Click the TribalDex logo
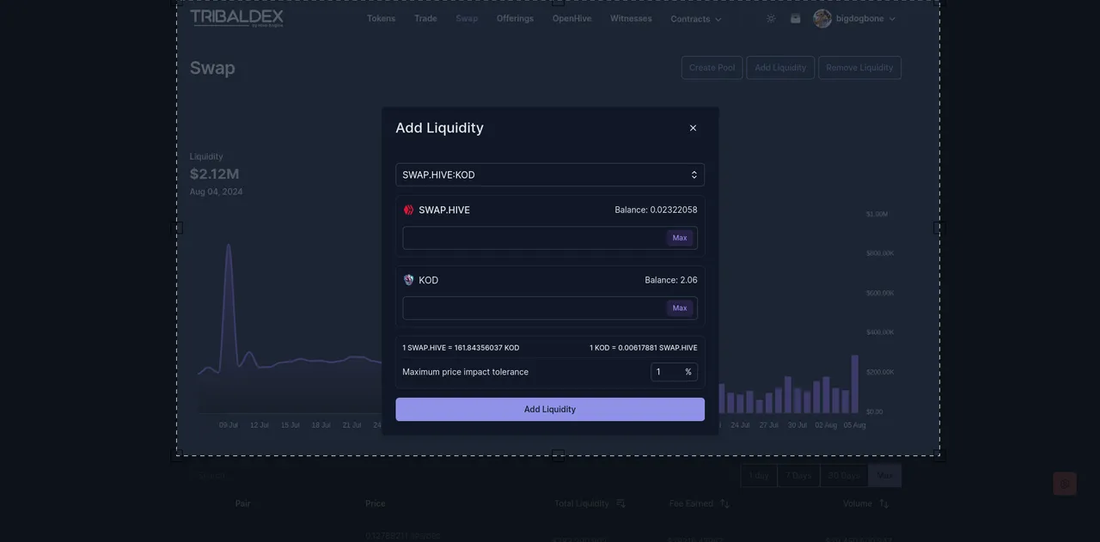Viewport: 1100px width, 542px height. click(x=236, y=18)
